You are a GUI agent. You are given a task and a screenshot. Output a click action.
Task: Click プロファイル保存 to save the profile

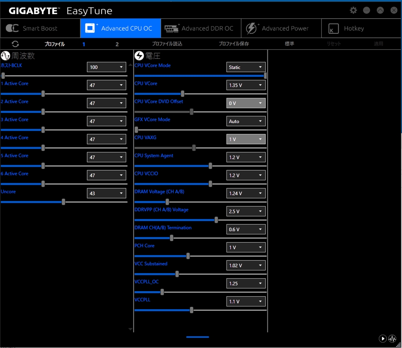tap(234, 44)
